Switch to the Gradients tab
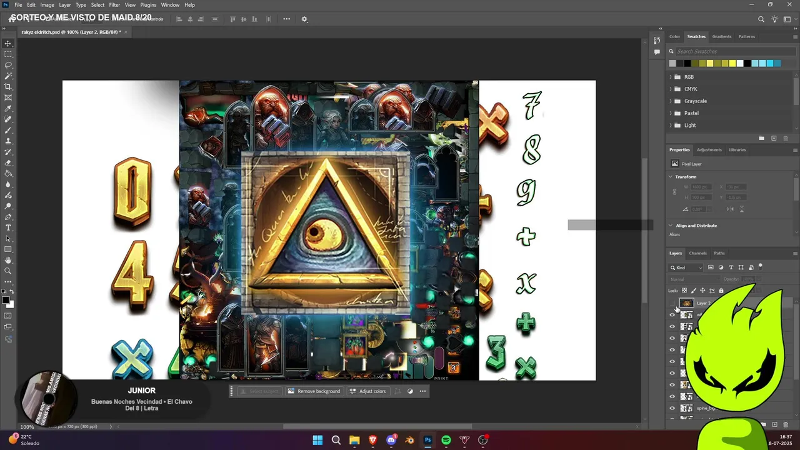 (722, 36)
